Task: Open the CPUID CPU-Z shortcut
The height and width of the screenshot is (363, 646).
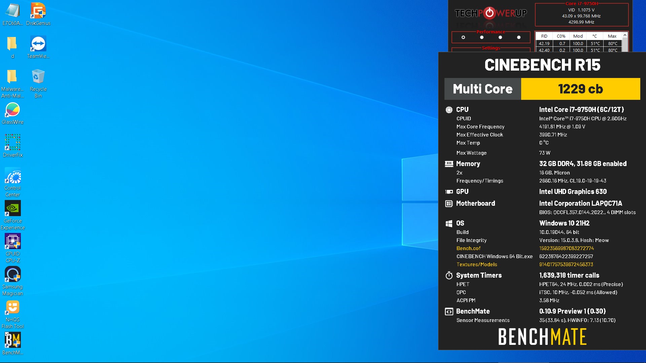Action: (12, 248)
